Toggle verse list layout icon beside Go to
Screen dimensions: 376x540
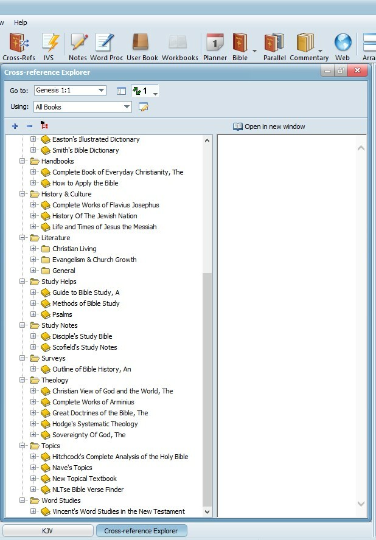[x=121, y=91]
